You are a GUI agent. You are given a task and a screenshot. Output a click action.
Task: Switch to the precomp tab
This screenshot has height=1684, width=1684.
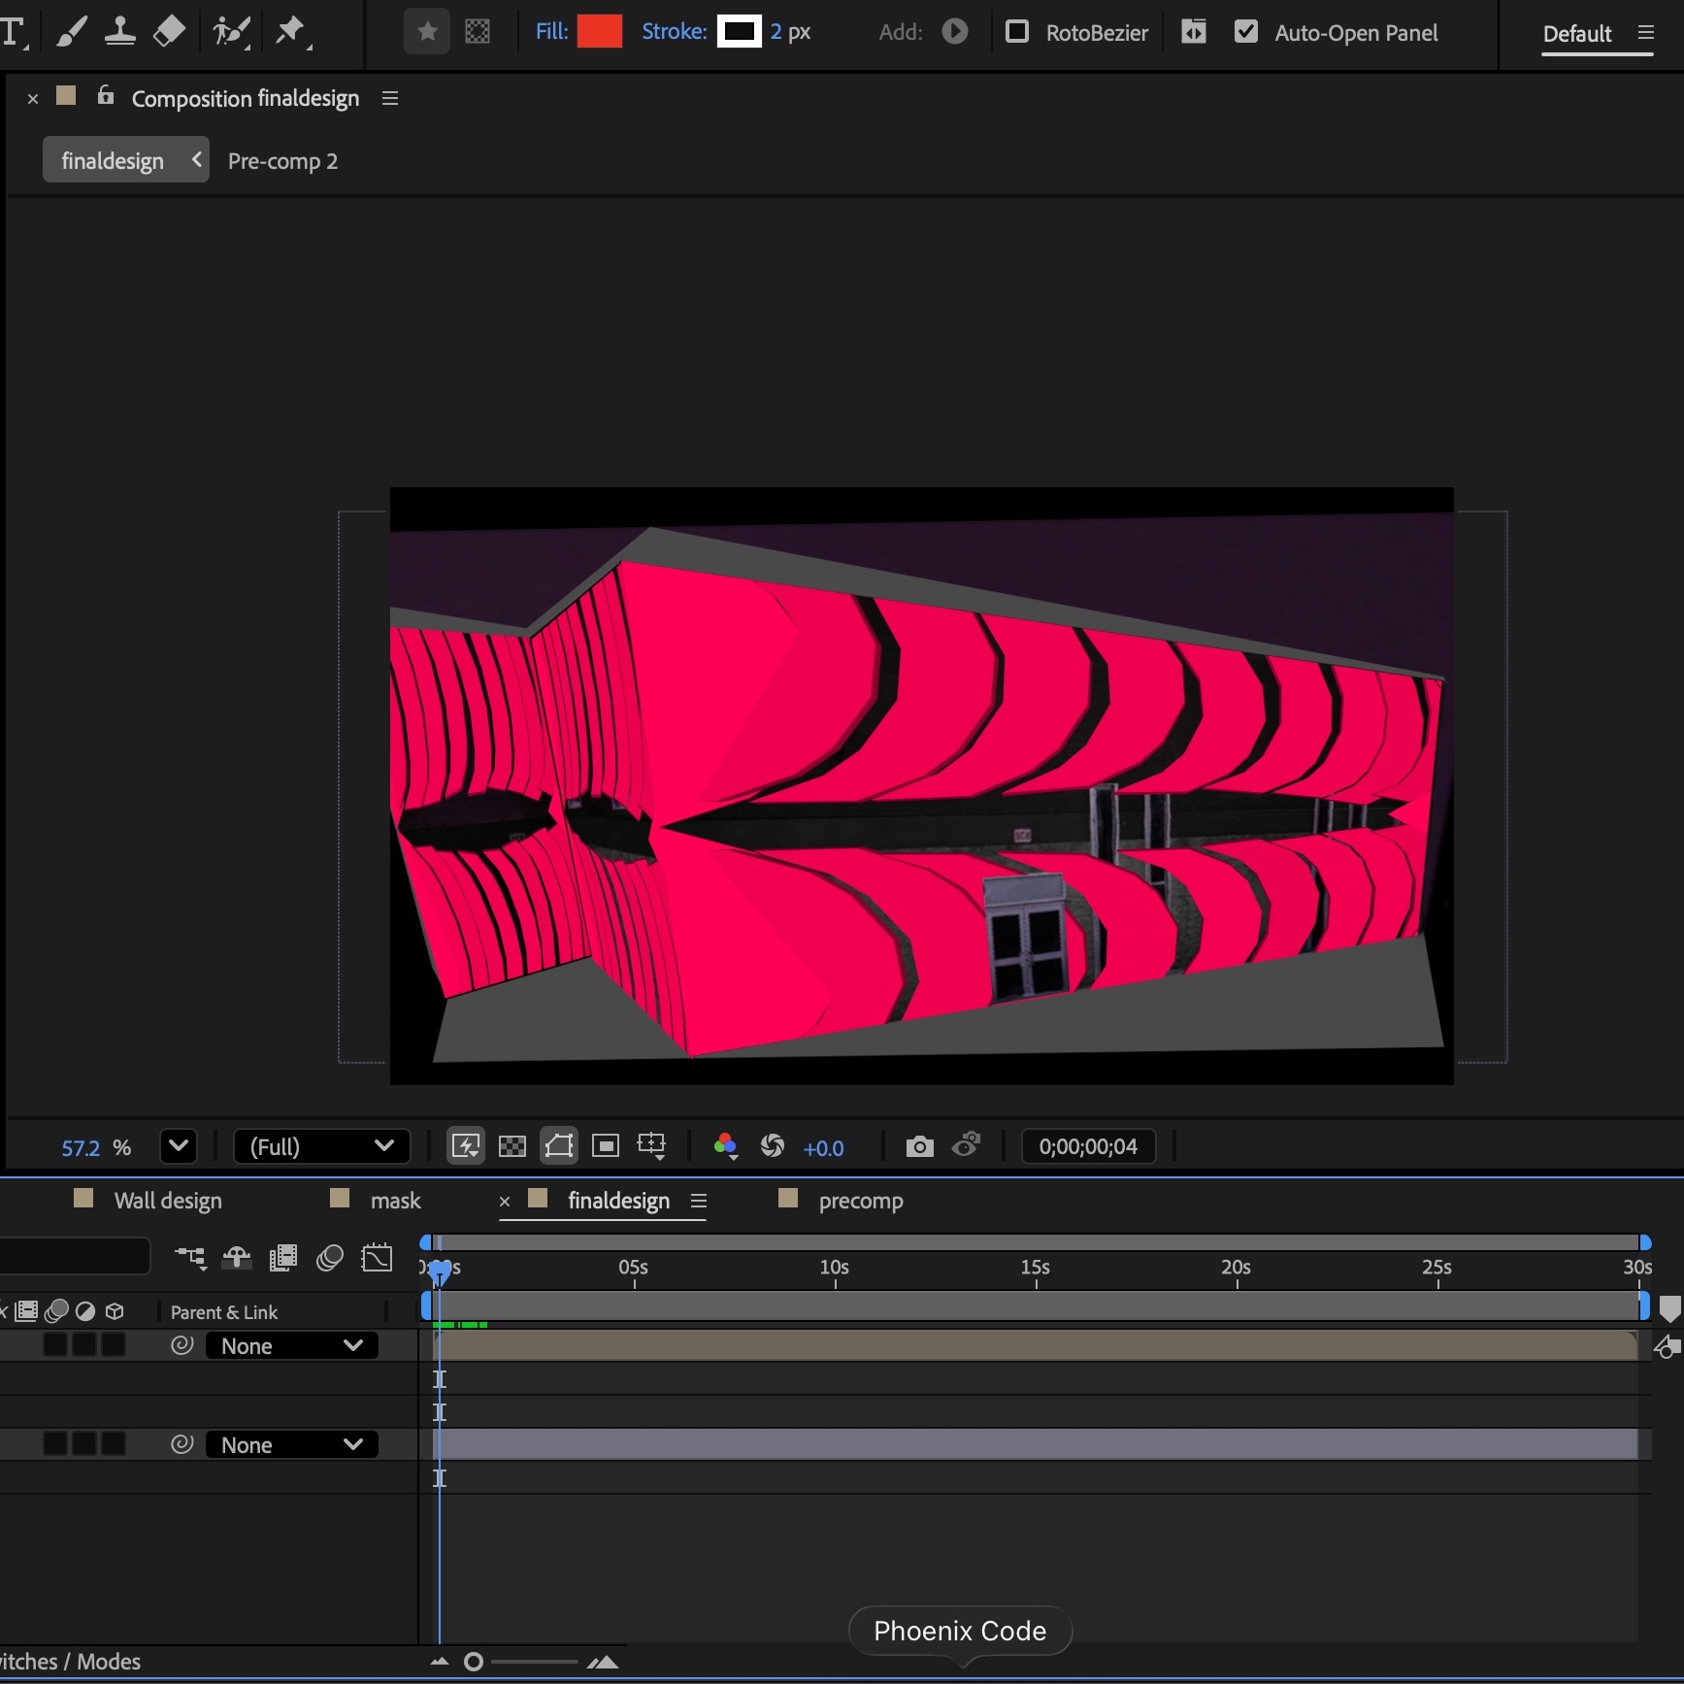click(861, 1201)
